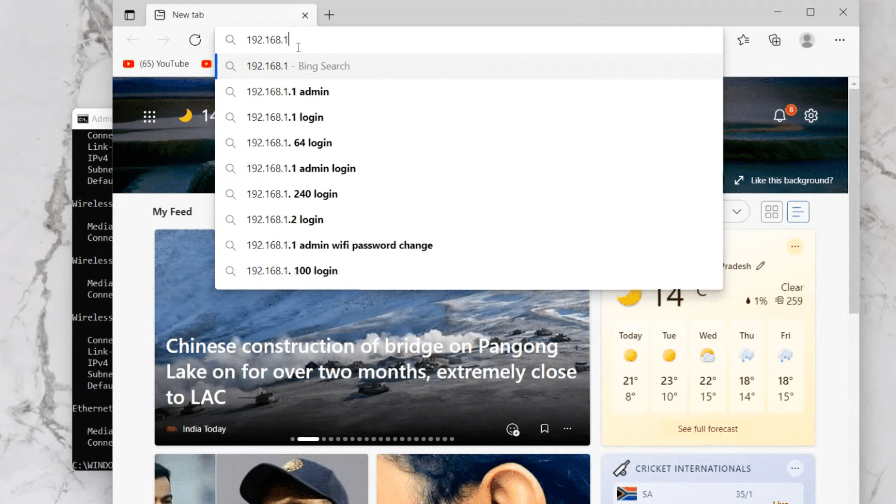The width and height of the screenshot is (896, 504).
Task: Edit weather location pencil icon
Action: [x=761, y=266]
